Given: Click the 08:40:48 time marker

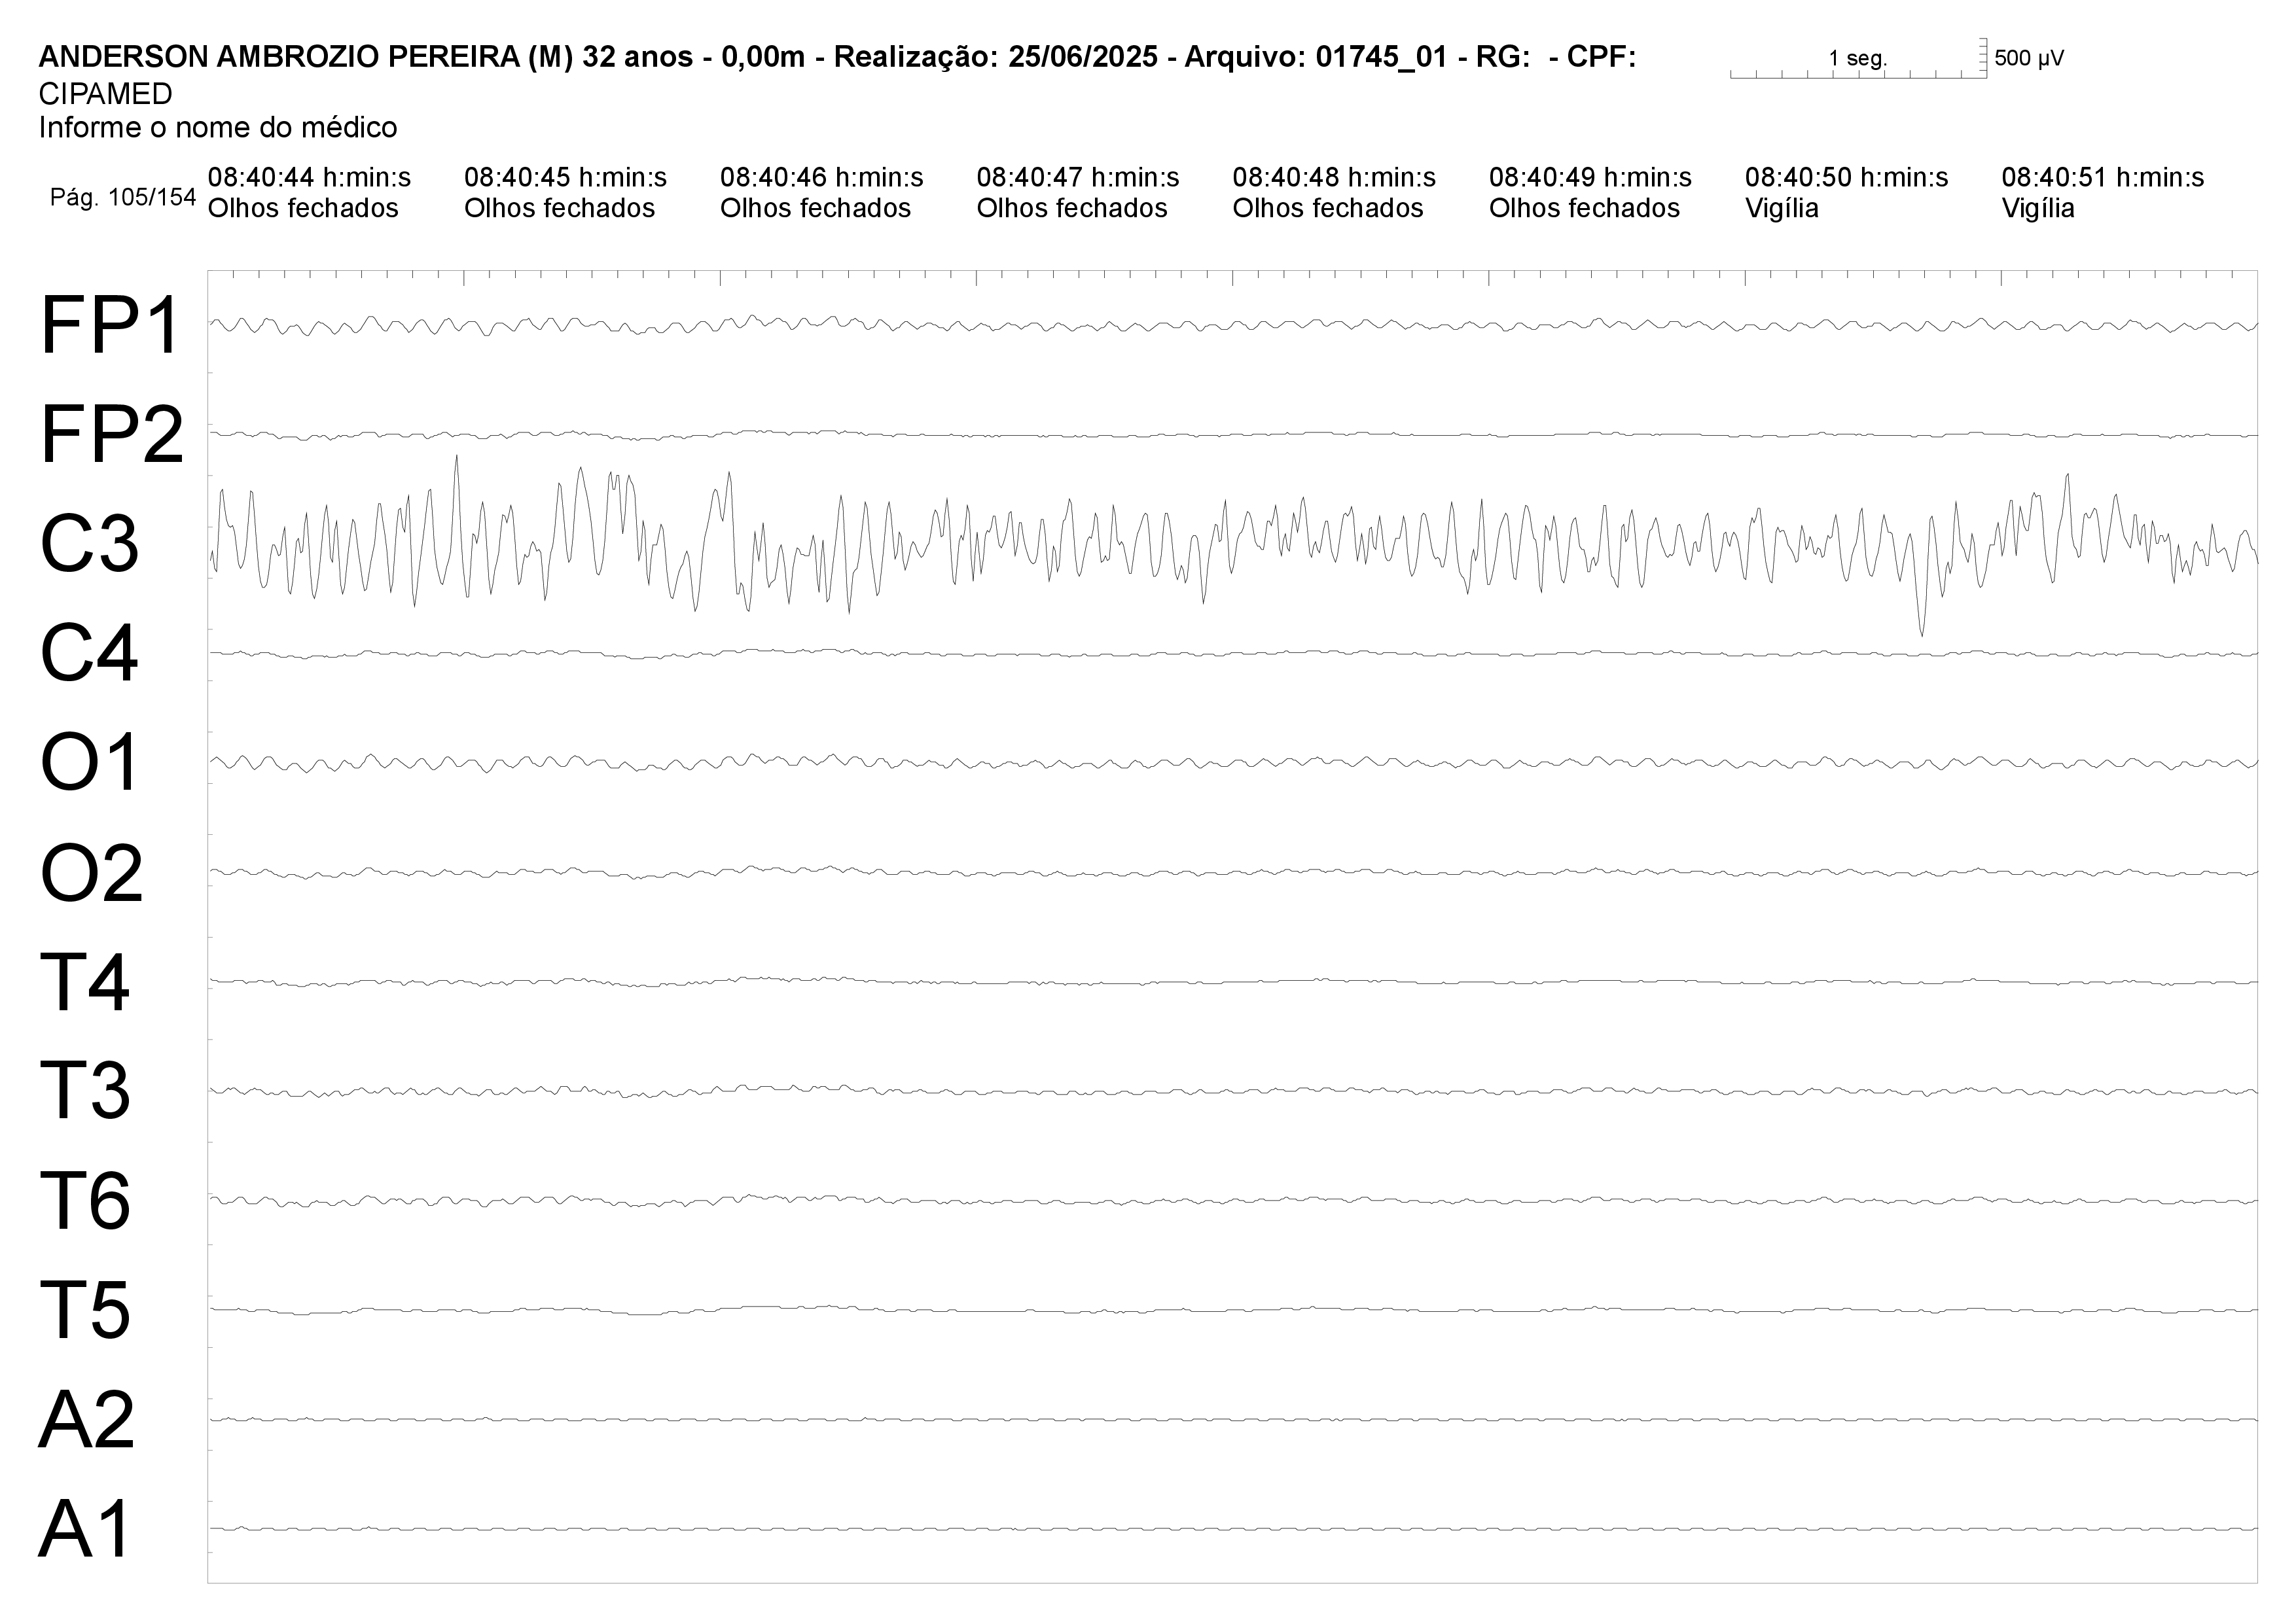Looking at the screenshot, I should (1334, 178).
